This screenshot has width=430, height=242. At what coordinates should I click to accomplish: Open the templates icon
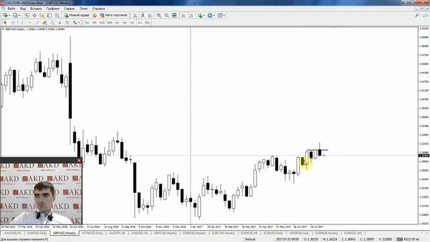click(x=220, y=15)
